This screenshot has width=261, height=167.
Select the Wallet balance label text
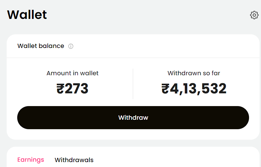[x=41, y=46]
